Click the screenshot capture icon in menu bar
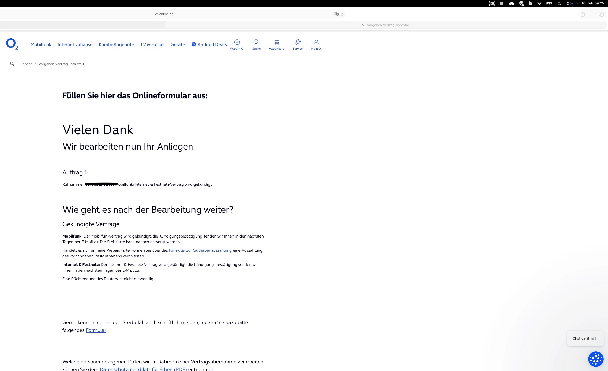 pyautogui.click(x=492, y=3)
